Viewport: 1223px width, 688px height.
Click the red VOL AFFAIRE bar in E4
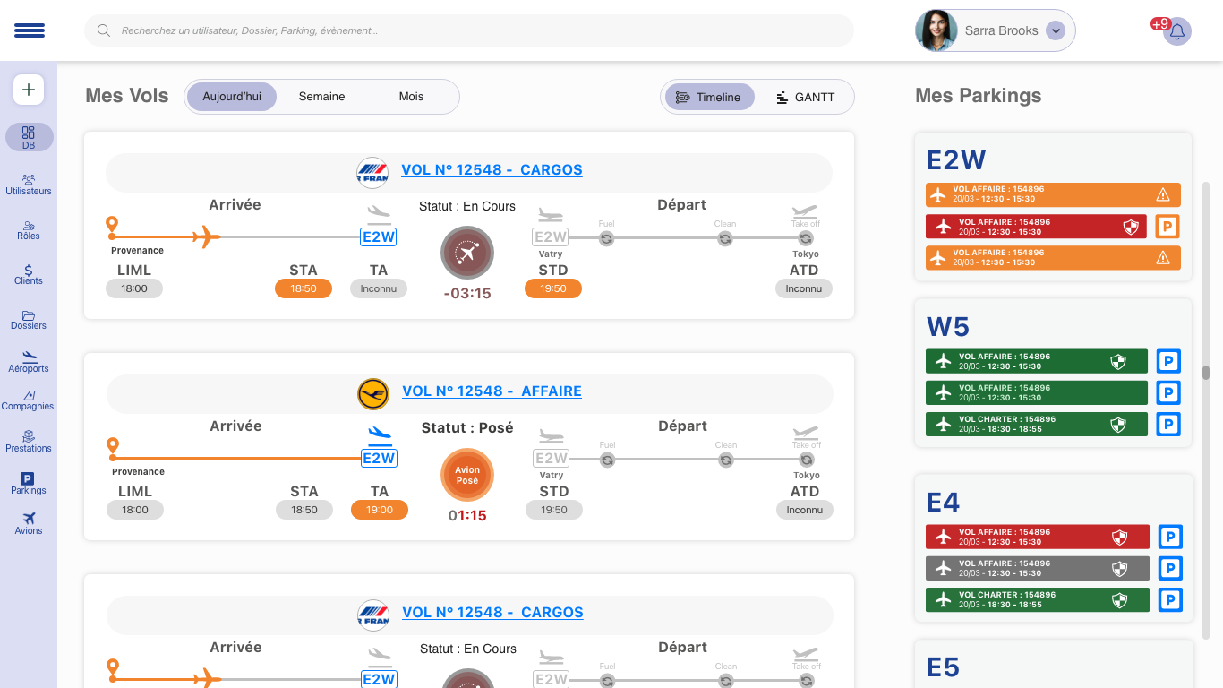(x=1037, y=537)
